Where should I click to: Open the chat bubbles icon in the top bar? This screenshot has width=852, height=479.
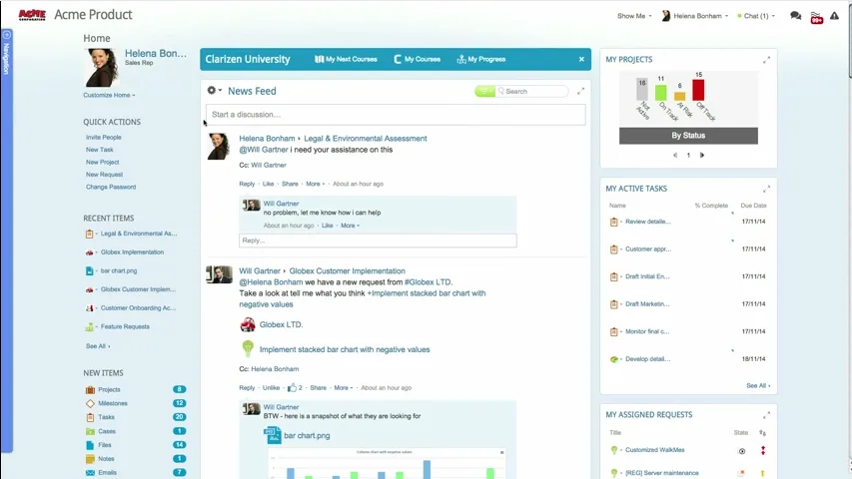(x=795, y=16)
